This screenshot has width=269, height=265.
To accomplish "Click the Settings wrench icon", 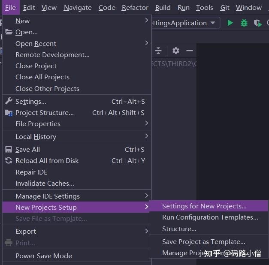I will (x=9, y=101).
